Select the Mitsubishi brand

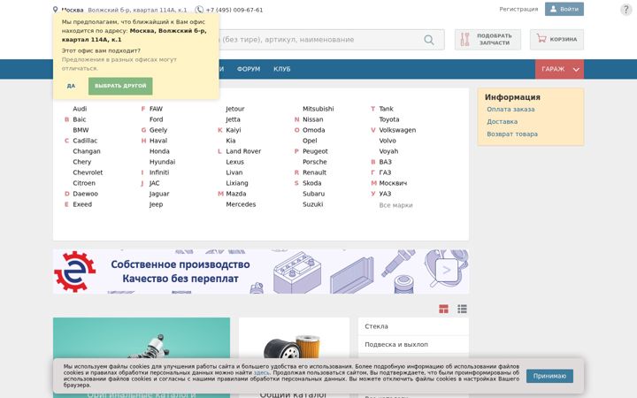point(318,109)
